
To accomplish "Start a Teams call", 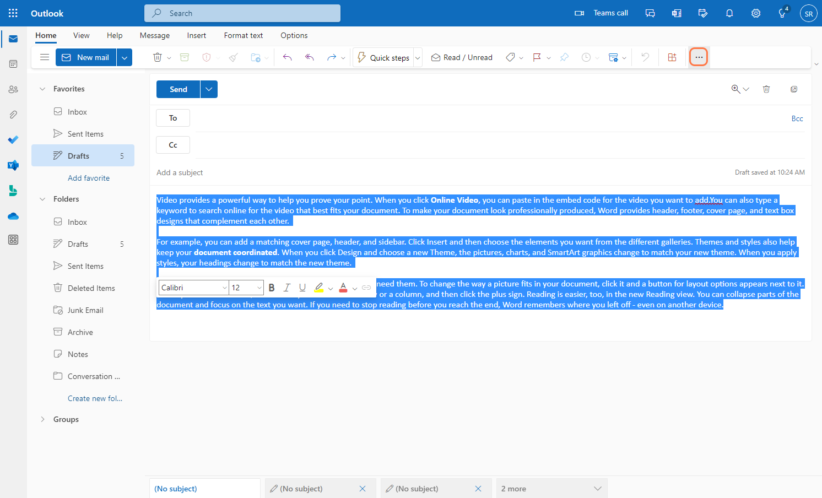I will pos(601,13).
